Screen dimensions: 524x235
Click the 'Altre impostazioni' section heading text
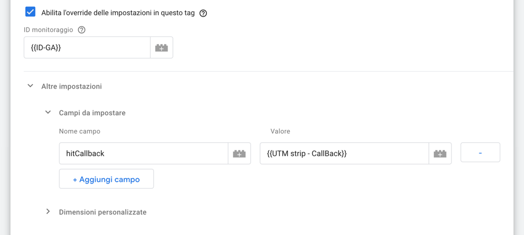pyautogui.click(x=71, y=86)
